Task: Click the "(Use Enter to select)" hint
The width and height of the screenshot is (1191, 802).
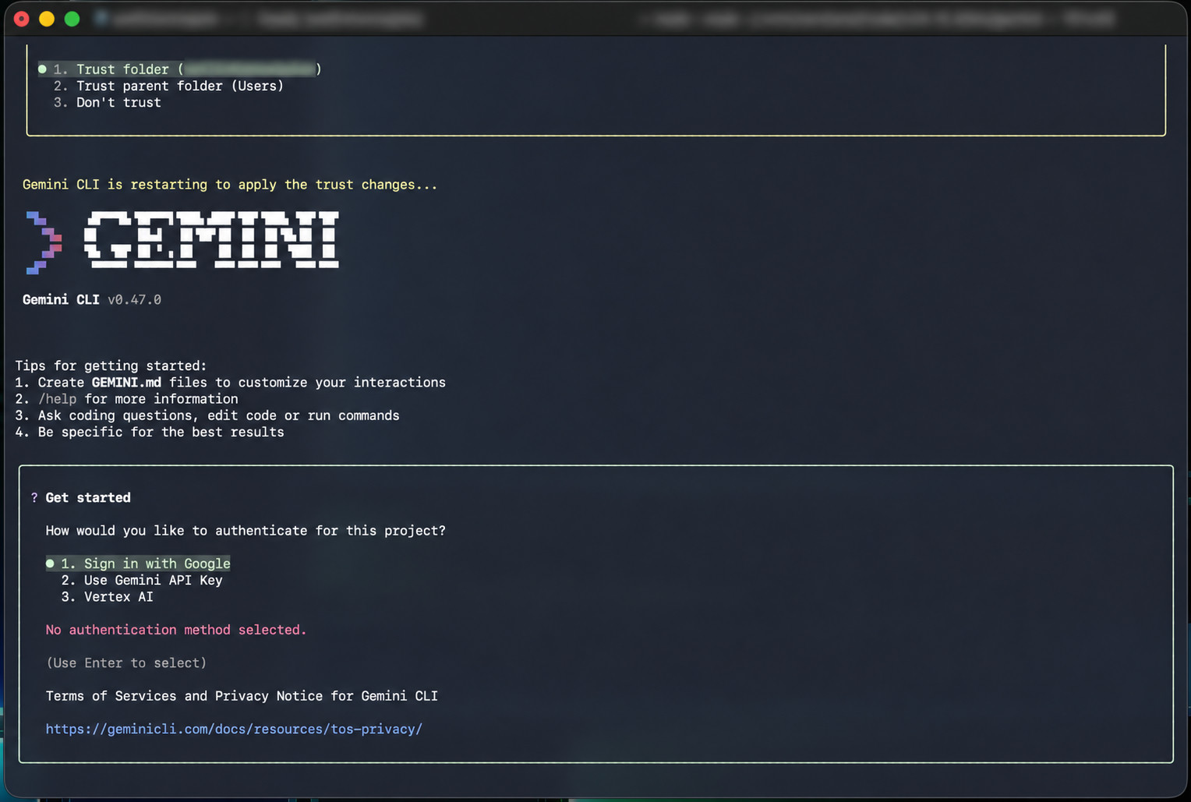Action: pyautogui.click(x=126, y=662)
